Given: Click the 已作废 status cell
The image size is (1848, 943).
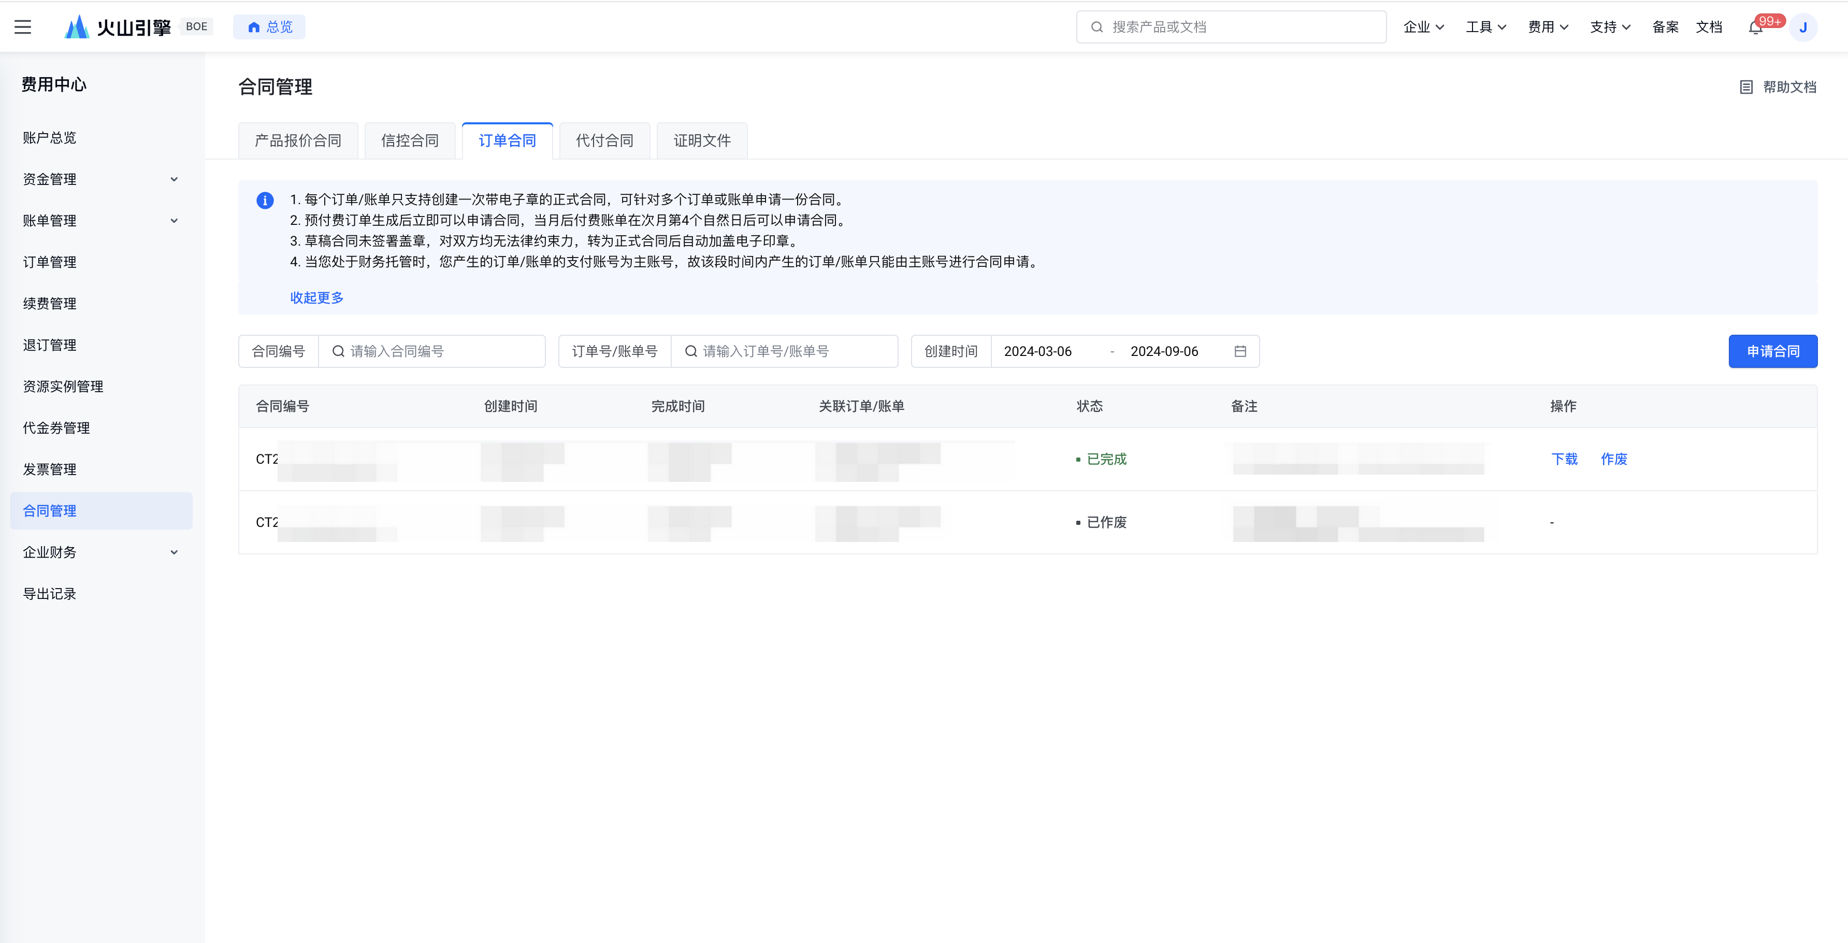Looking at the screenshot, I should coord(1101,522).
